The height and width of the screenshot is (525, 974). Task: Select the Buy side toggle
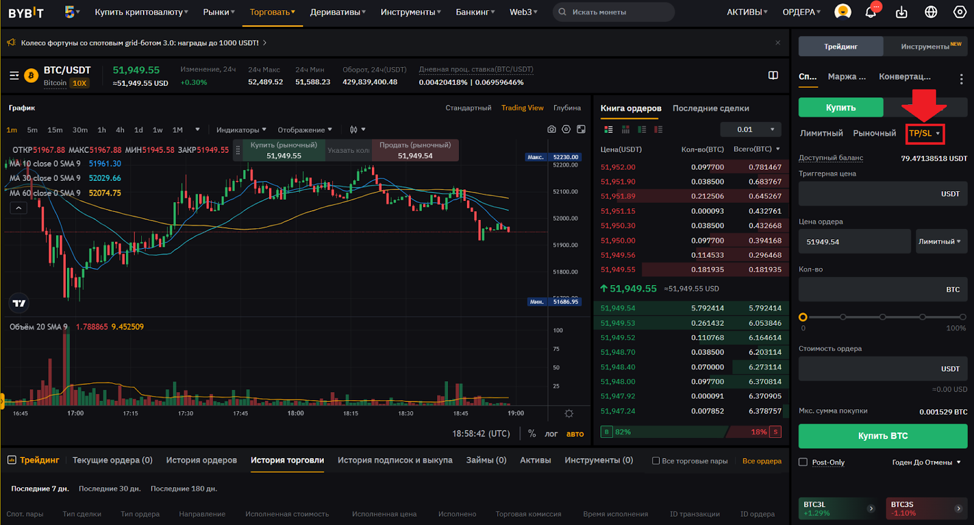(841, 107)
